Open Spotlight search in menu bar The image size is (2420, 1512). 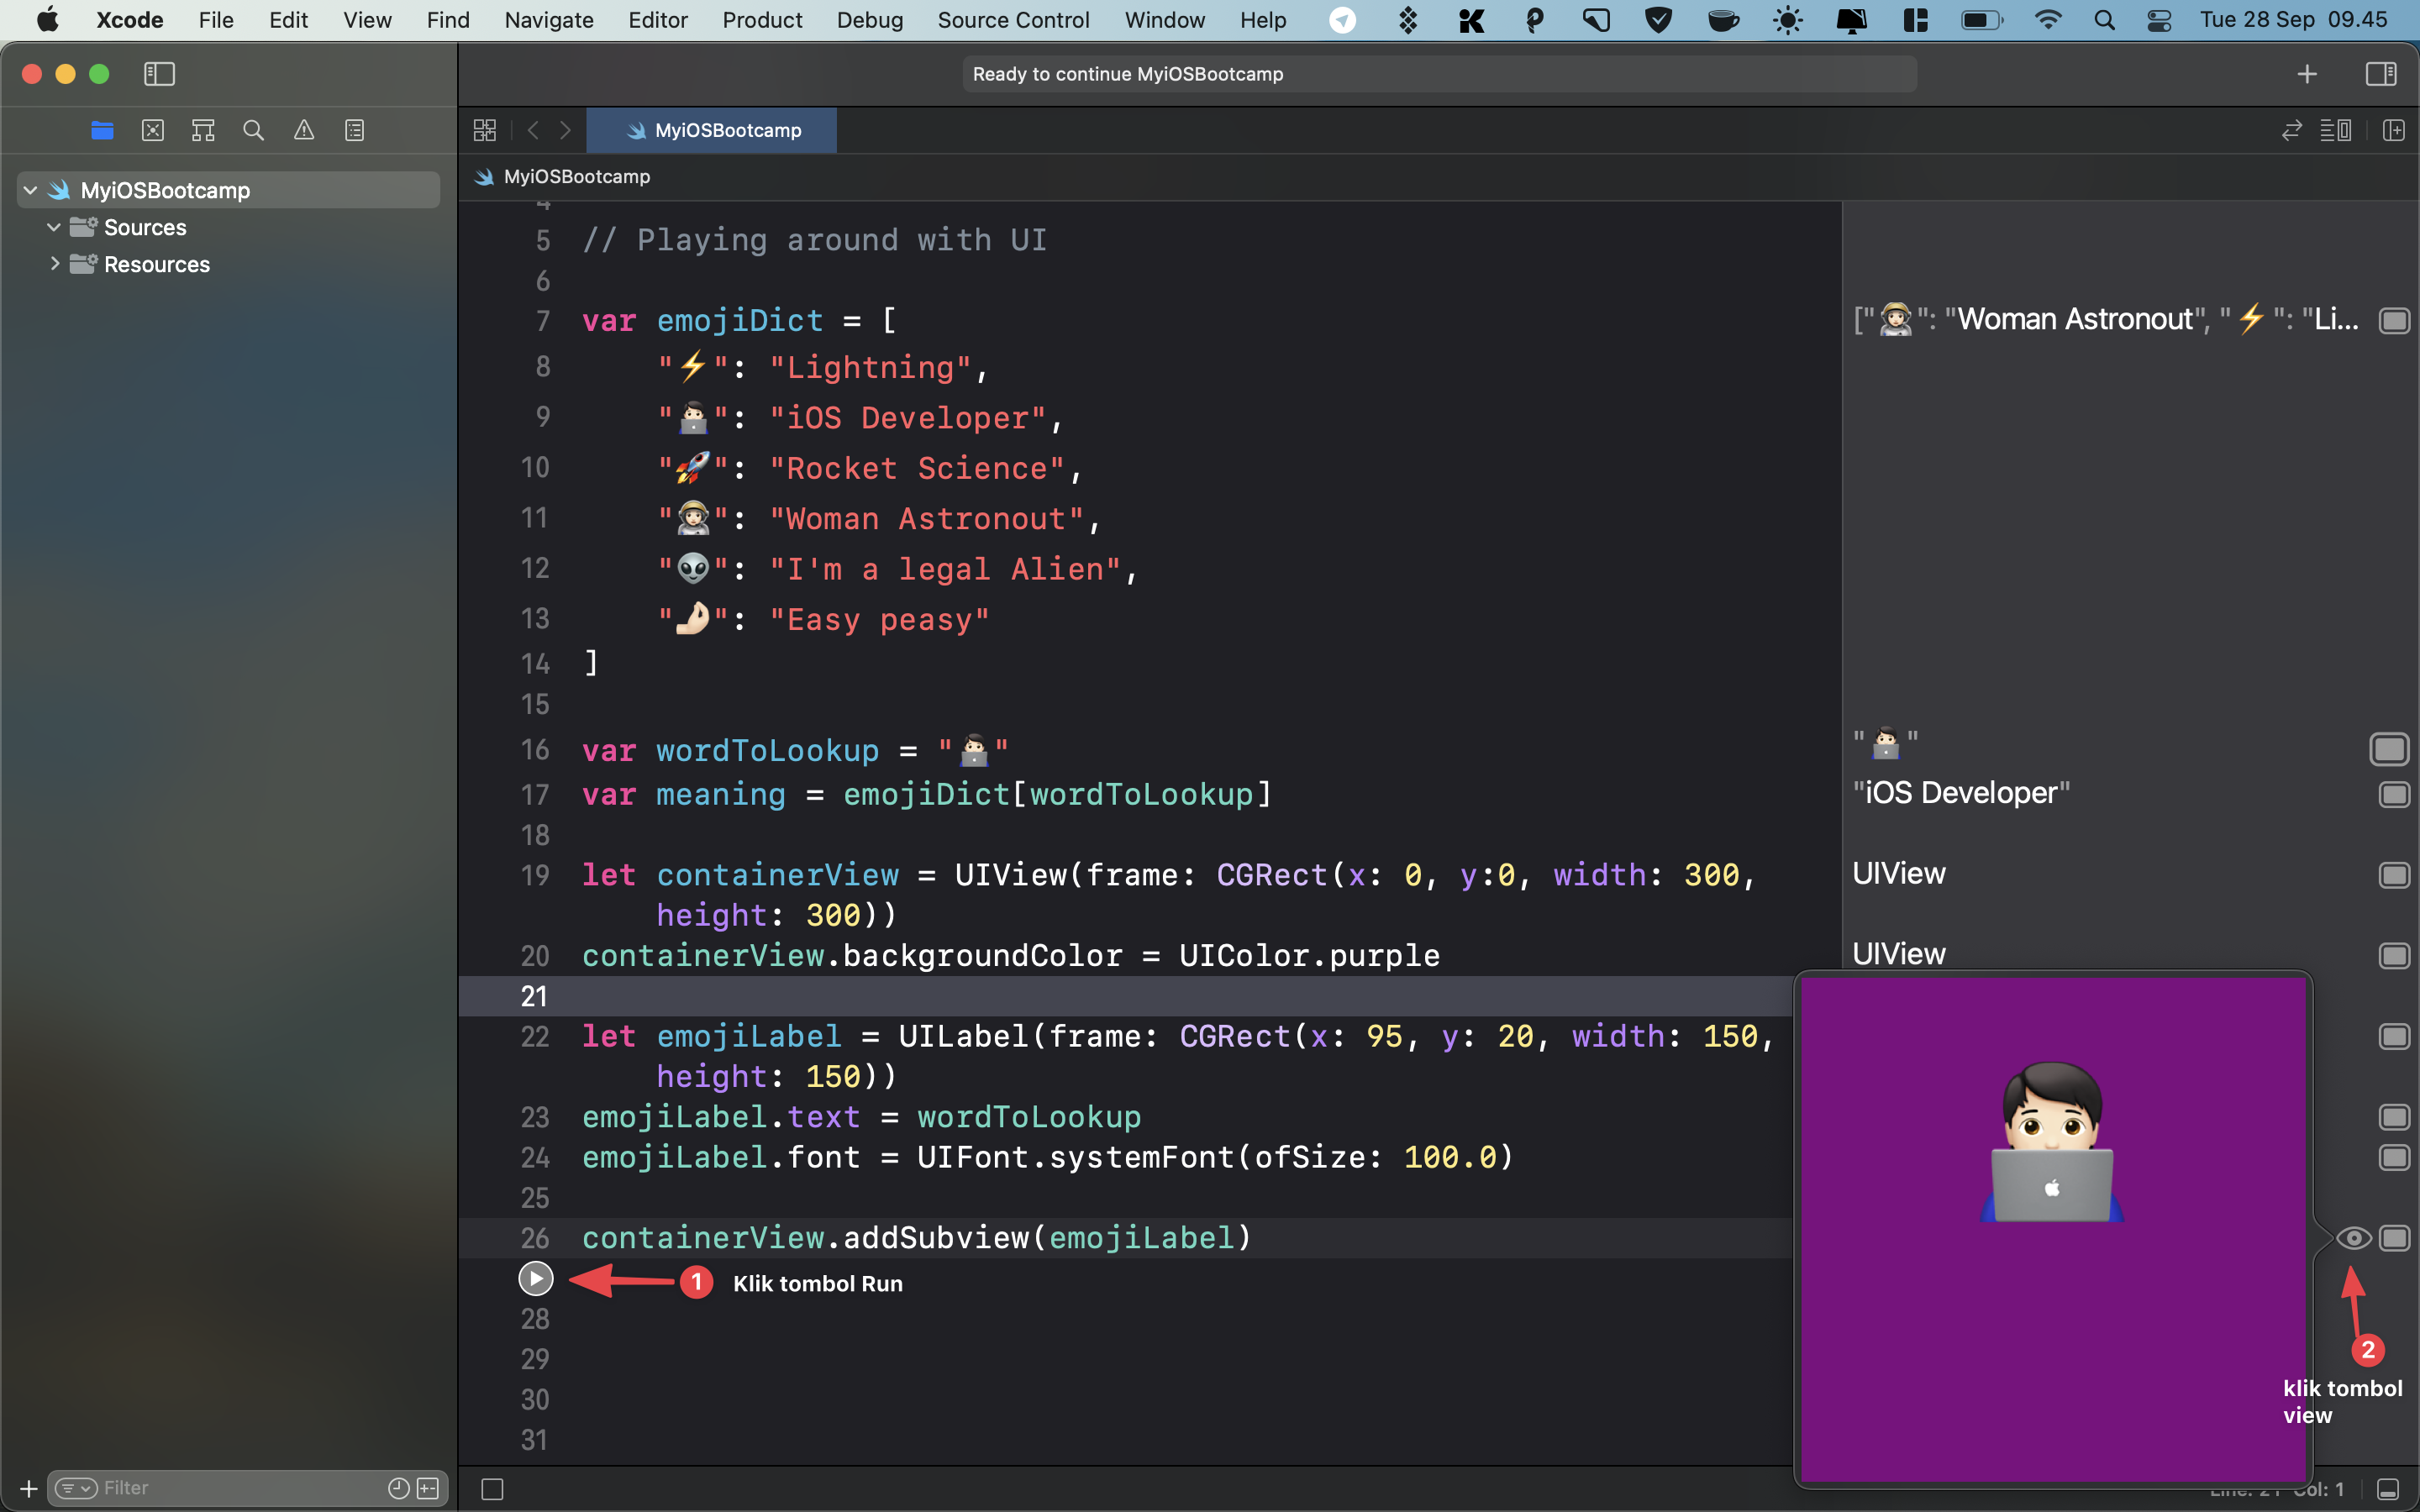click(x=2104, y=20)
